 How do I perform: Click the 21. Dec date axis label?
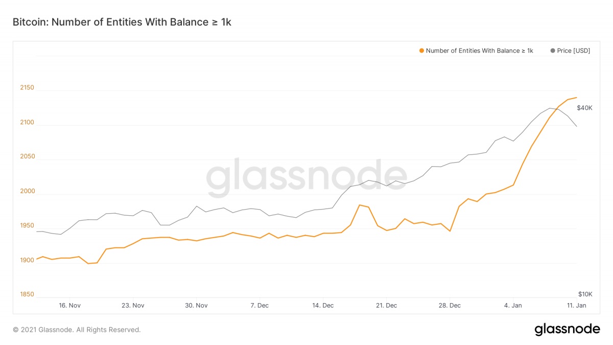[x=386, y=305]
